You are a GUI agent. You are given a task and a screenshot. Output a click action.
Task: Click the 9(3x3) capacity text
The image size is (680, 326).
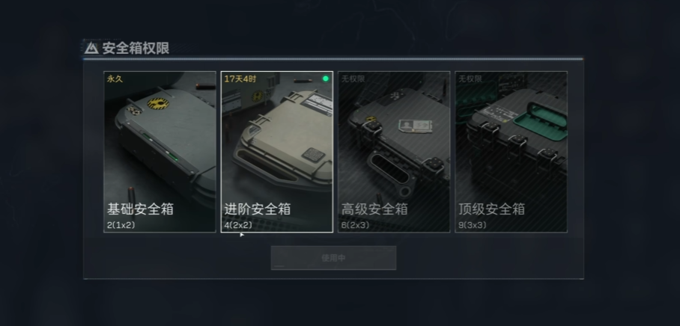[x=473, y=225]
